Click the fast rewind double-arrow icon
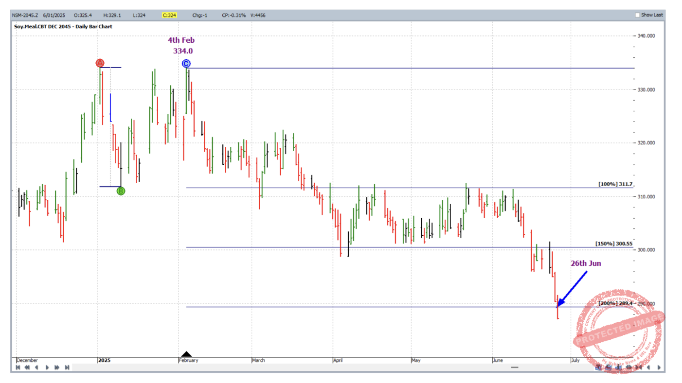Screen dimensions: 682x383 [x=27, y=367]
